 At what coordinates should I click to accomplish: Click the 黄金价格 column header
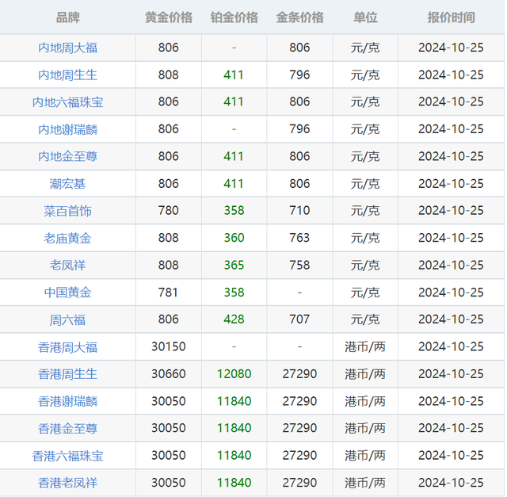(x=169, y=17)
